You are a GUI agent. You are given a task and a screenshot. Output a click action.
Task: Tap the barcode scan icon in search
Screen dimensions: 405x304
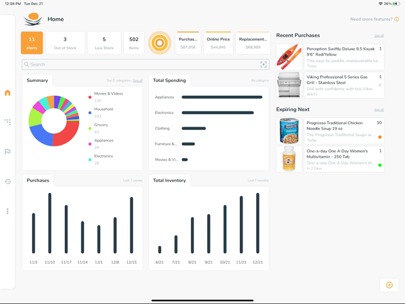click(263, 64)
